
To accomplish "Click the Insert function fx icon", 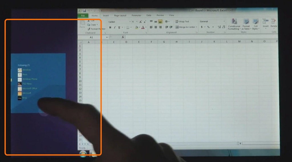I will click(123, 37).
